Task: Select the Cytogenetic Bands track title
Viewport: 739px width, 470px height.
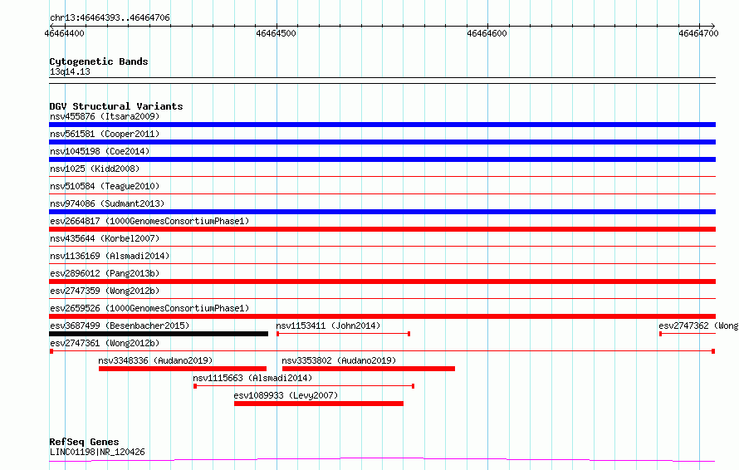Action: click(x=99, y=61)
